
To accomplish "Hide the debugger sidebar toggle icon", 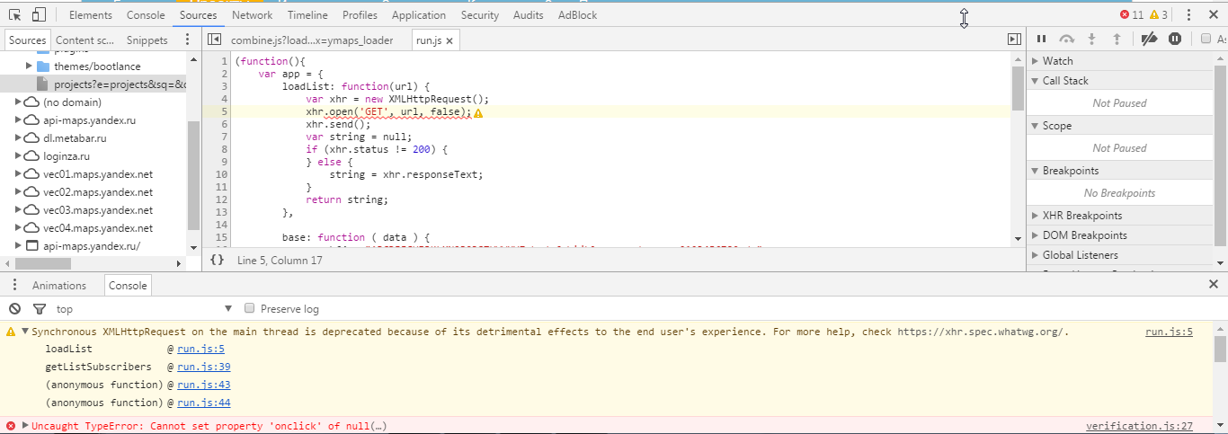I will [1014, 40].
